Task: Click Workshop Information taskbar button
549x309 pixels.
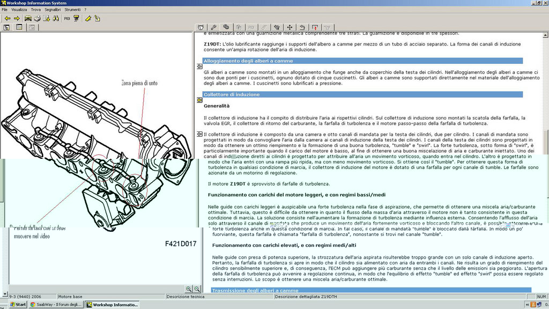Action: tap(113, 305)
